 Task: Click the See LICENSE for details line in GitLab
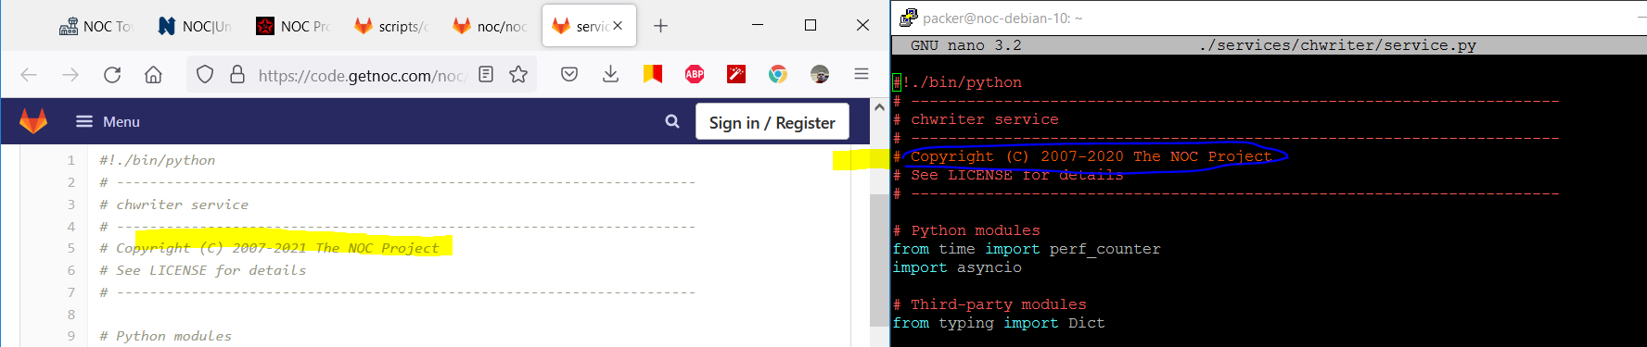(x=203, y=270)
